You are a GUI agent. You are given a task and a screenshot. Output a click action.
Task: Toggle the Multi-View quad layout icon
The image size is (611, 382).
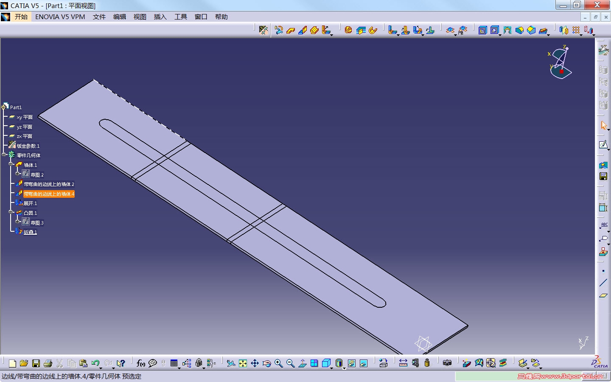point(314,363)
